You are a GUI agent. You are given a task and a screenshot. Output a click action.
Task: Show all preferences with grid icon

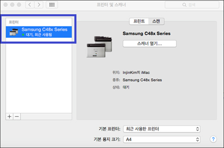(52, 5)
